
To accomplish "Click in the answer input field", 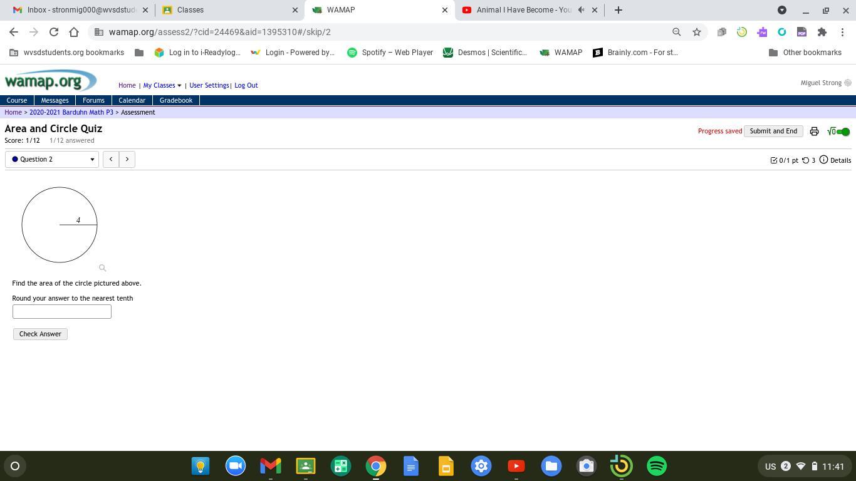I will click(61, 312).
